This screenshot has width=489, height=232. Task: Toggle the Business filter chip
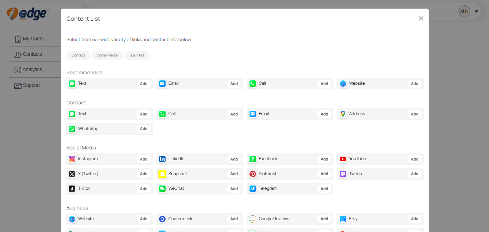point(137,55)
